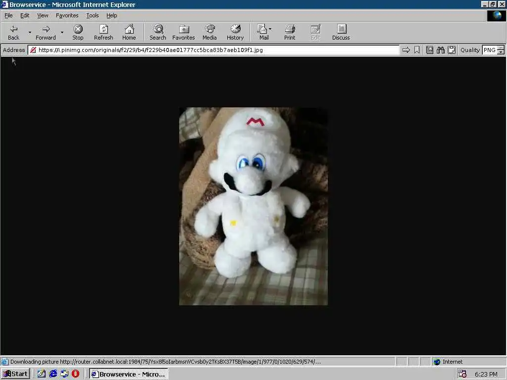507x380 pixels.
Task: Print the current page
Action: (290, 32)
